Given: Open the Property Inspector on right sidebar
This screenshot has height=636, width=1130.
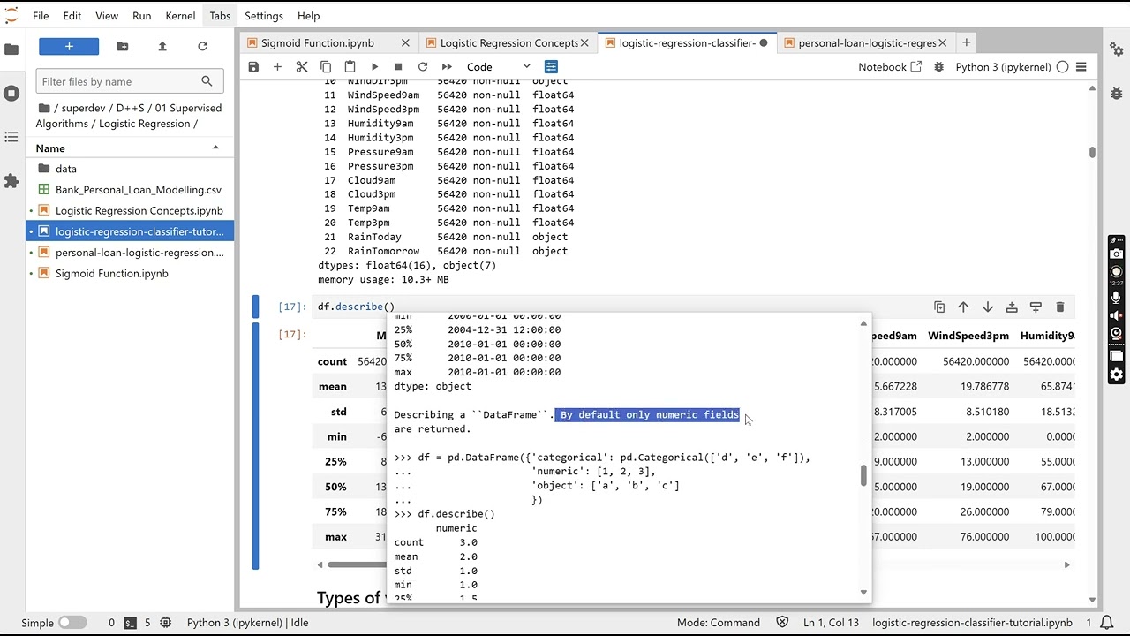Looking at the screenshot, I should click(1117, 49).
